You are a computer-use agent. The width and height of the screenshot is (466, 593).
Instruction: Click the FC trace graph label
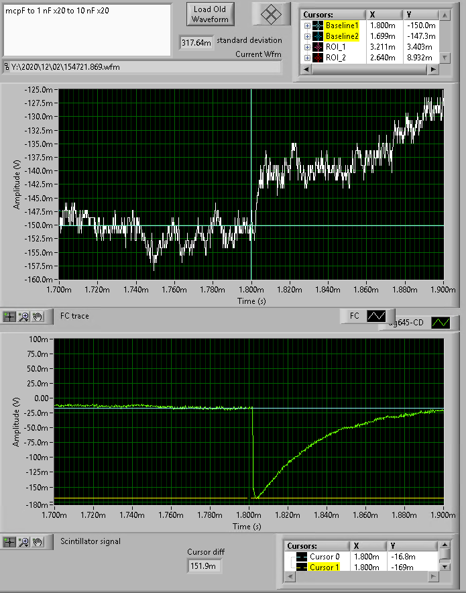coord(74,316)
